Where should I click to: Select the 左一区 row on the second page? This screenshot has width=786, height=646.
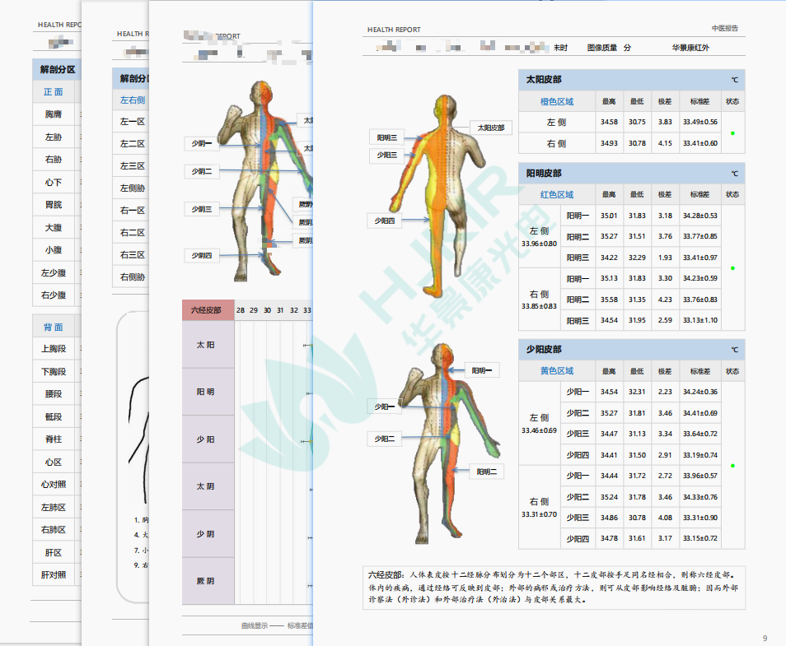point(132,122)
